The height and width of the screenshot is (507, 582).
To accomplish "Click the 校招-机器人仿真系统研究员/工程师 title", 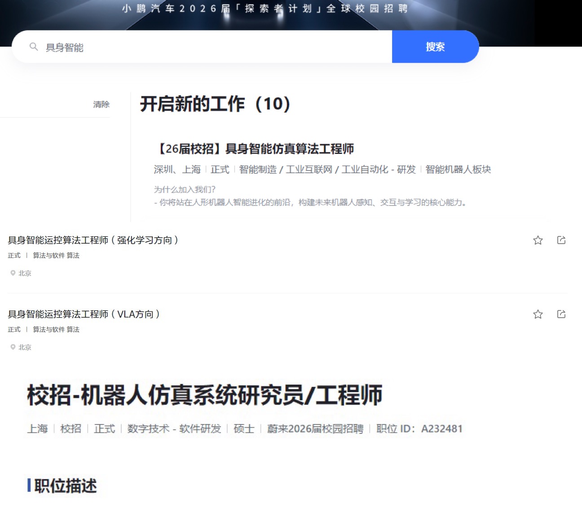I will point(204,395).
